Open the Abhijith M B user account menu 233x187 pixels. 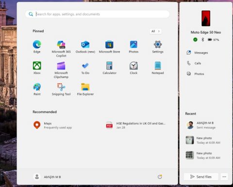(x=47, y=177)
